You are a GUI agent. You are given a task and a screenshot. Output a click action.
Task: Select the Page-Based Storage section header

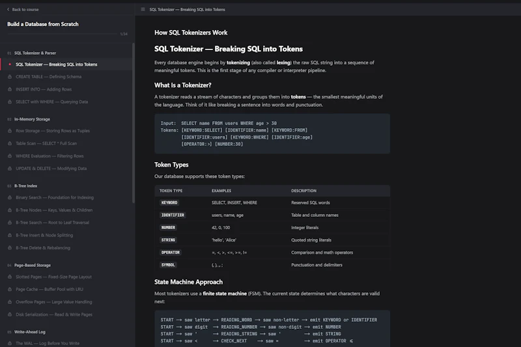[x=32, y=266]
